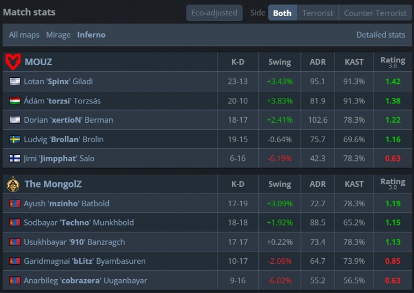Image resolution: width=414 pixels, height=293 pixels.
Task: Open Dorian 'xertioN' Berman player profile
Action: 68,120
